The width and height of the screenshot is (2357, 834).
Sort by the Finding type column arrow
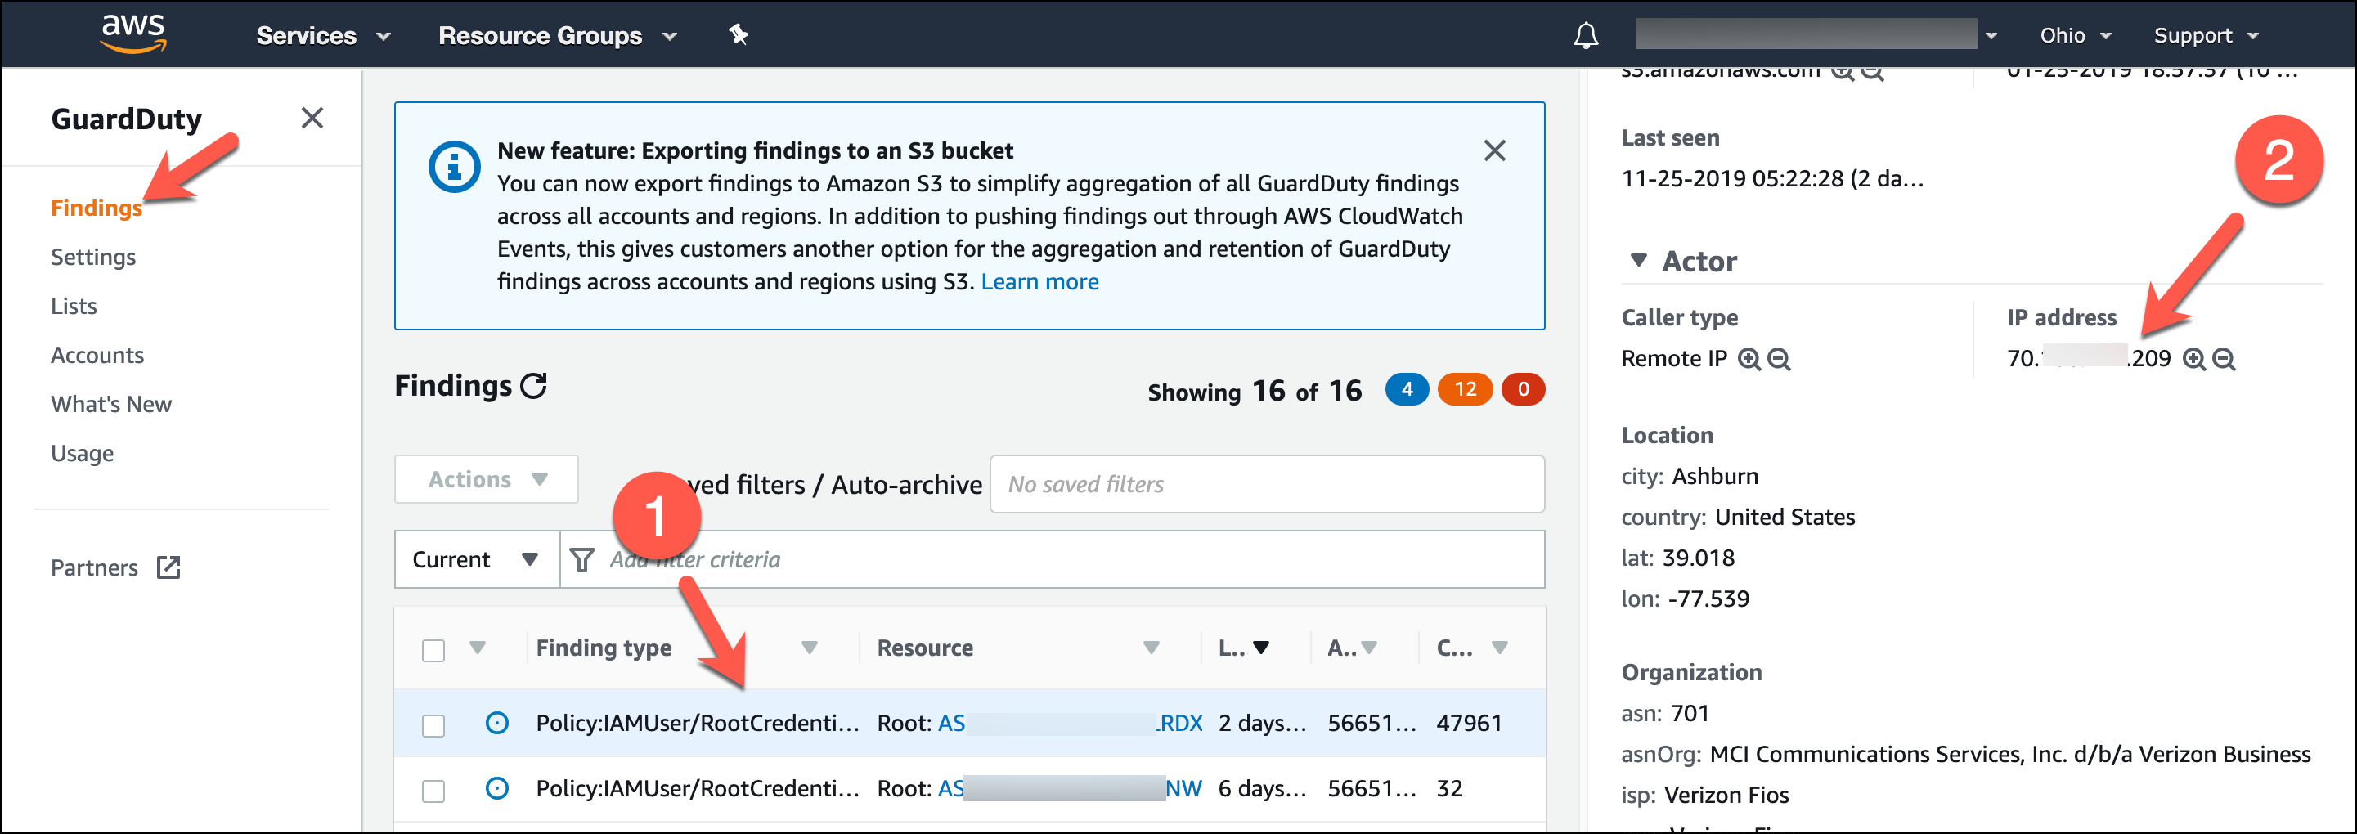(809, 648)
